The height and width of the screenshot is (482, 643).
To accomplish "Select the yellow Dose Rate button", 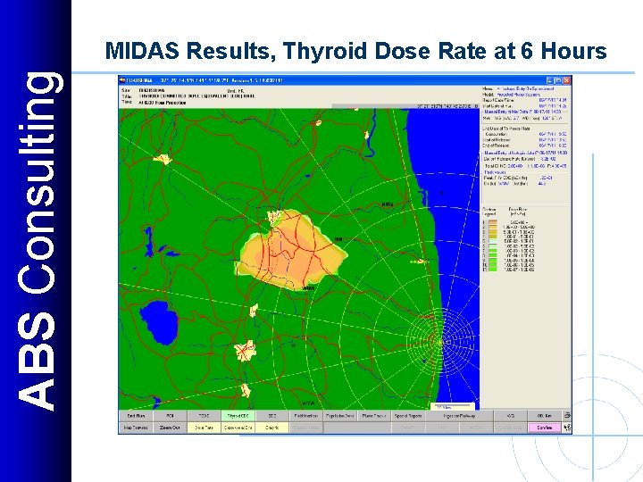I will (204, 428).
